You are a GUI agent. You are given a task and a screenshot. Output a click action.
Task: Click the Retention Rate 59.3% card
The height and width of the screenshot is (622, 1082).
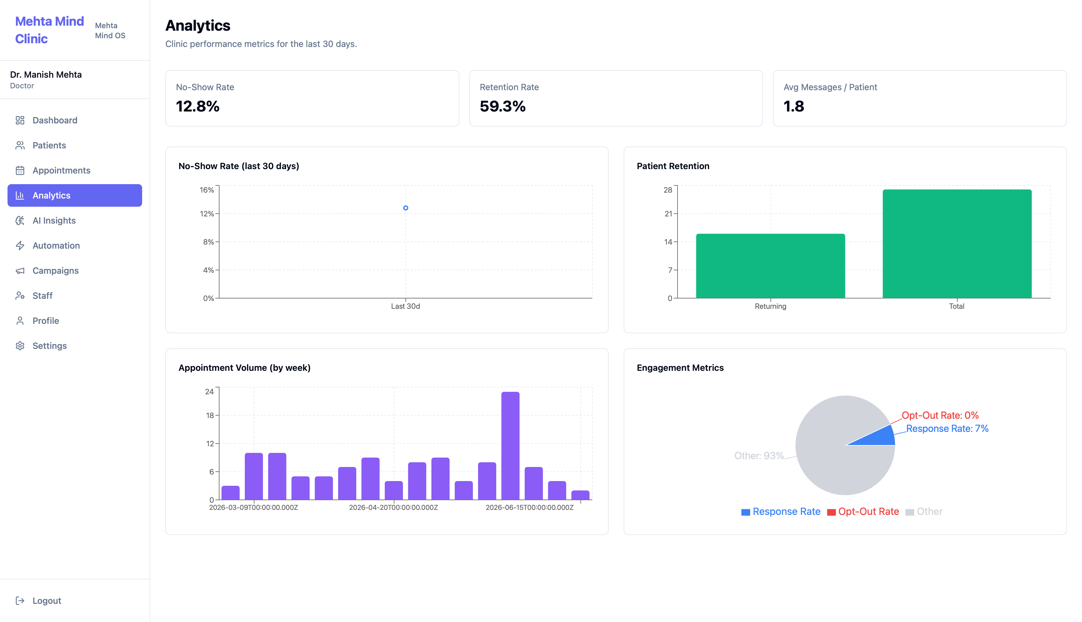click(x=616, y=98)
